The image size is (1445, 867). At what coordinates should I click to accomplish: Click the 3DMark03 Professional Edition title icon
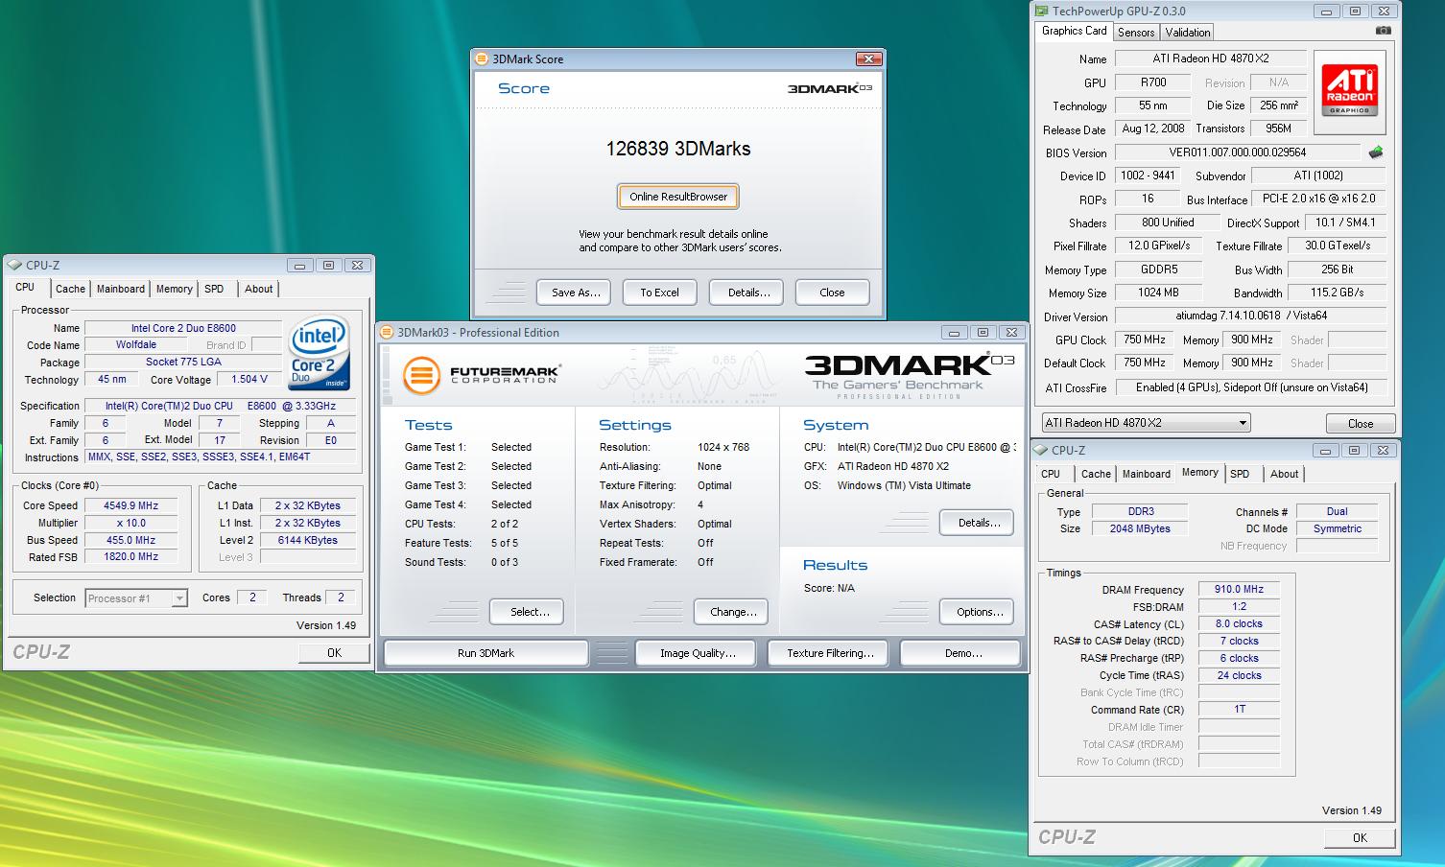[x=388, y=333]
